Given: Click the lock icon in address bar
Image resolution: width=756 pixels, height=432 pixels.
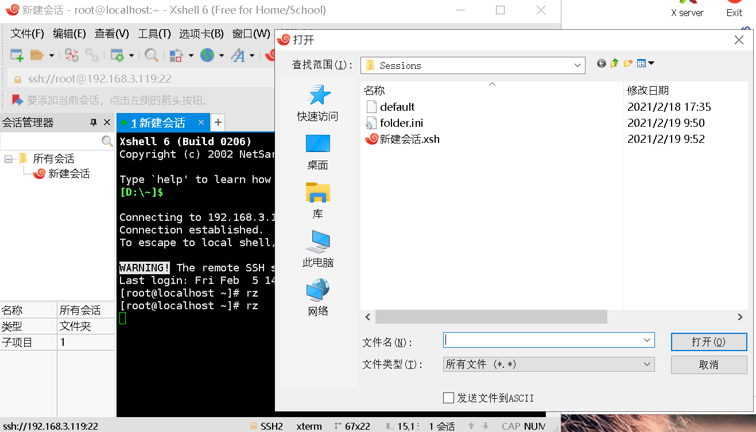Looking at the screenshot, I should click(17, 79).
